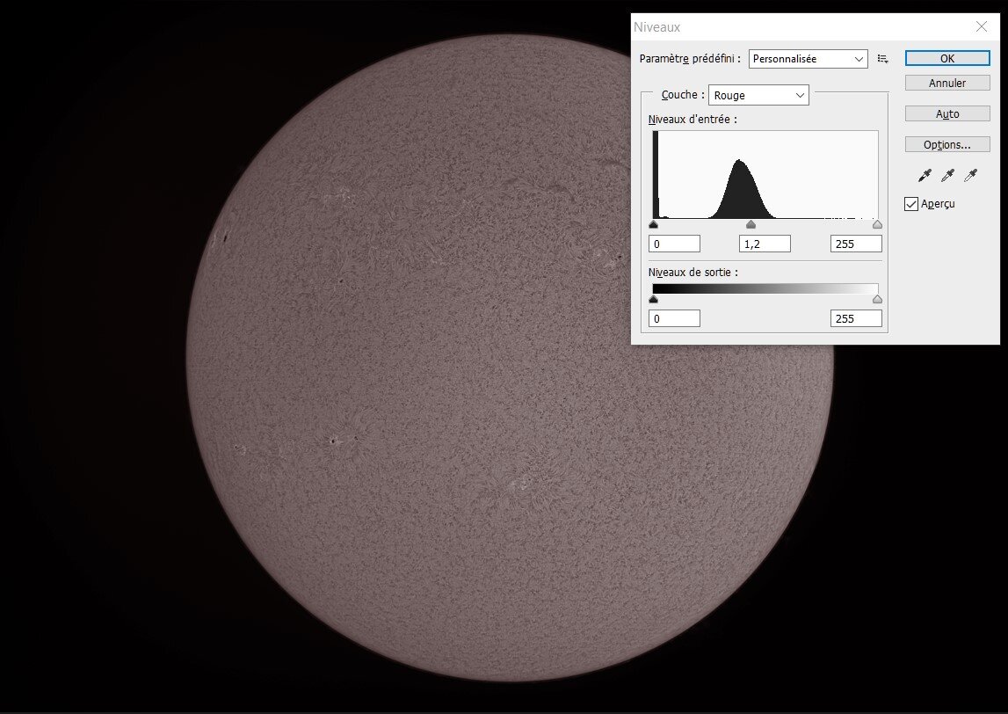Click the solar disk image
Screen dimensions: 1008x714
click(509, 358)
